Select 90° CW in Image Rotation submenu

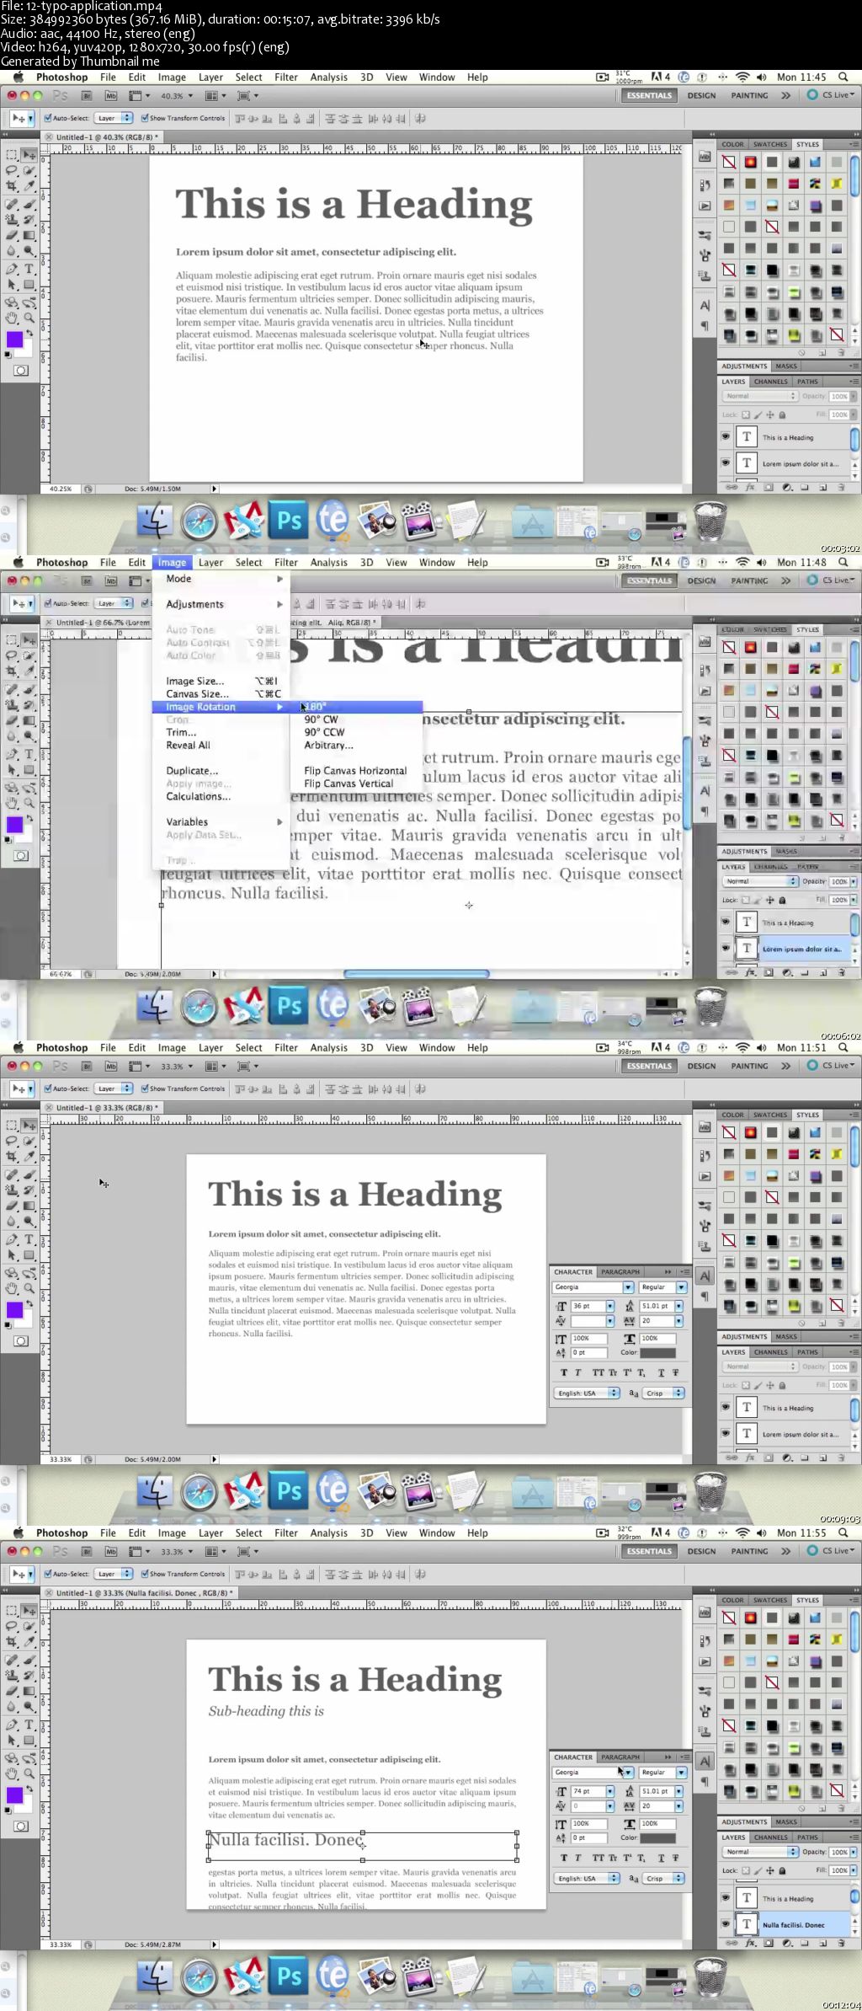point(321,719)
